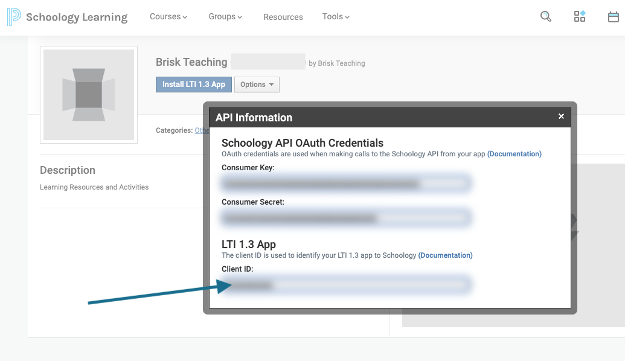This screenshot has width=625, height=361.
Task: Open the apps grid icon
Action: click(580, 16)
